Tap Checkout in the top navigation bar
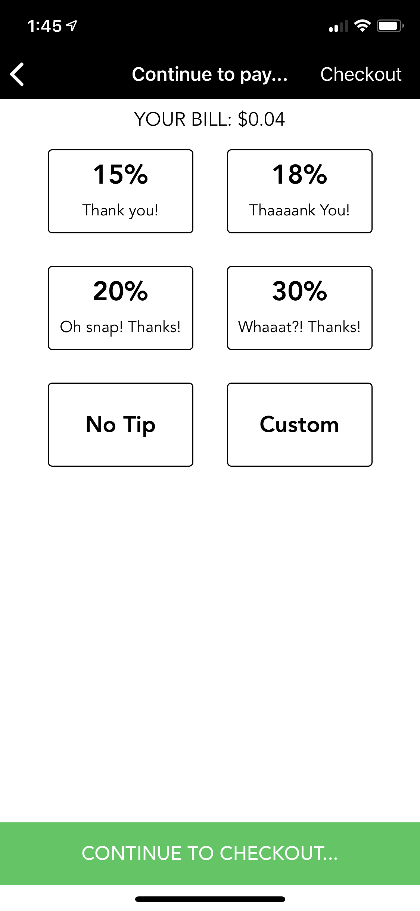The height and width of the screenshot is (911, 420). (x=361, y=74)
